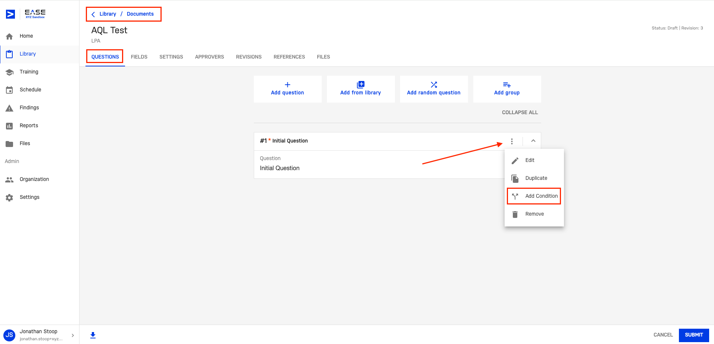This screenshot has width=714, height=344.
Task: Click the Training graduation cap icon
Action: (x=9, y=72)
